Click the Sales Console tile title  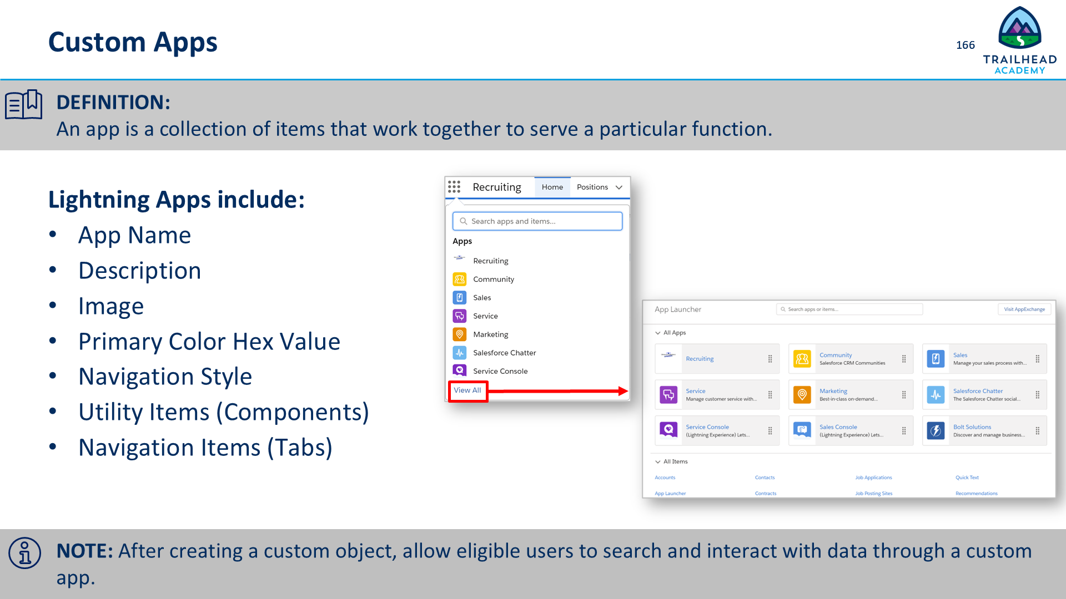pos(838,427)
